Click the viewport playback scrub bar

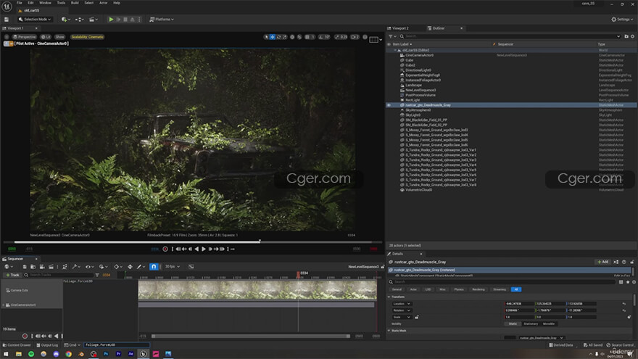tap(192, 242)
